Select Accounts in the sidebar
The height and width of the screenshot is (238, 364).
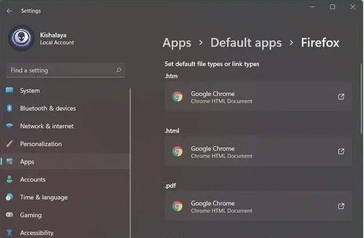pos(33,179)
